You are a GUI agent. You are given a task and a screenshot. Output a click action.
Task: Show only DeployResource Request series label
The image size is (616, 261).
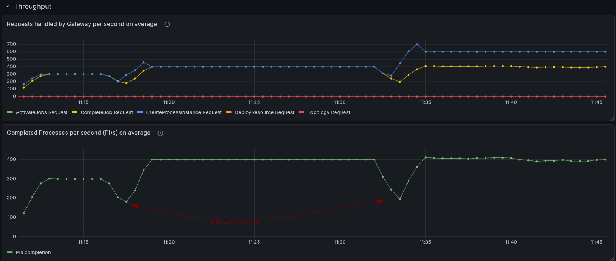[264, 112]
